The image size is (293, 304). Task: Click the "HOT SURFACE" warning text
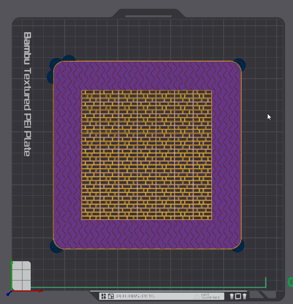(210, 296)
